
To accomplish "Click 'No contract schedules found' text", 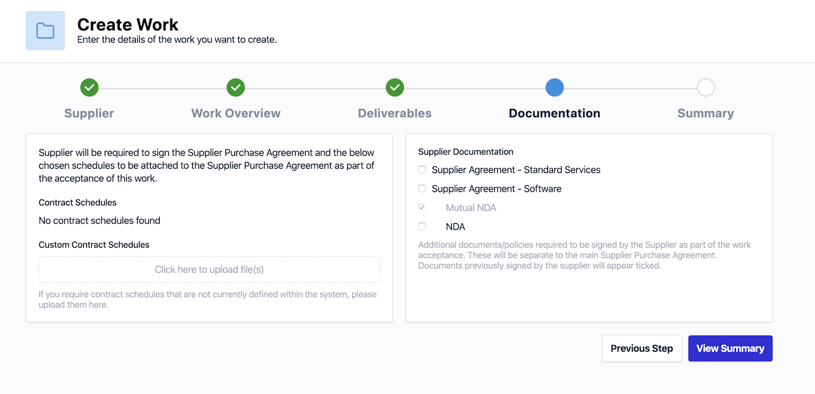I will tap(99, 220).
